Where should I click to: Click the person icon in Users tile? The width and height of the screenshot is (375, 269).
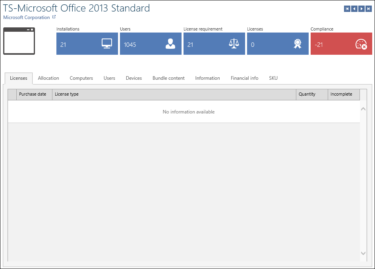click(170, 44)
